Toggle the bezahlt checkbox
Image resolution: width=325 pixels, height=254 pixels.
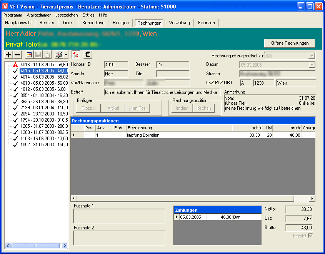pos(310,236)
